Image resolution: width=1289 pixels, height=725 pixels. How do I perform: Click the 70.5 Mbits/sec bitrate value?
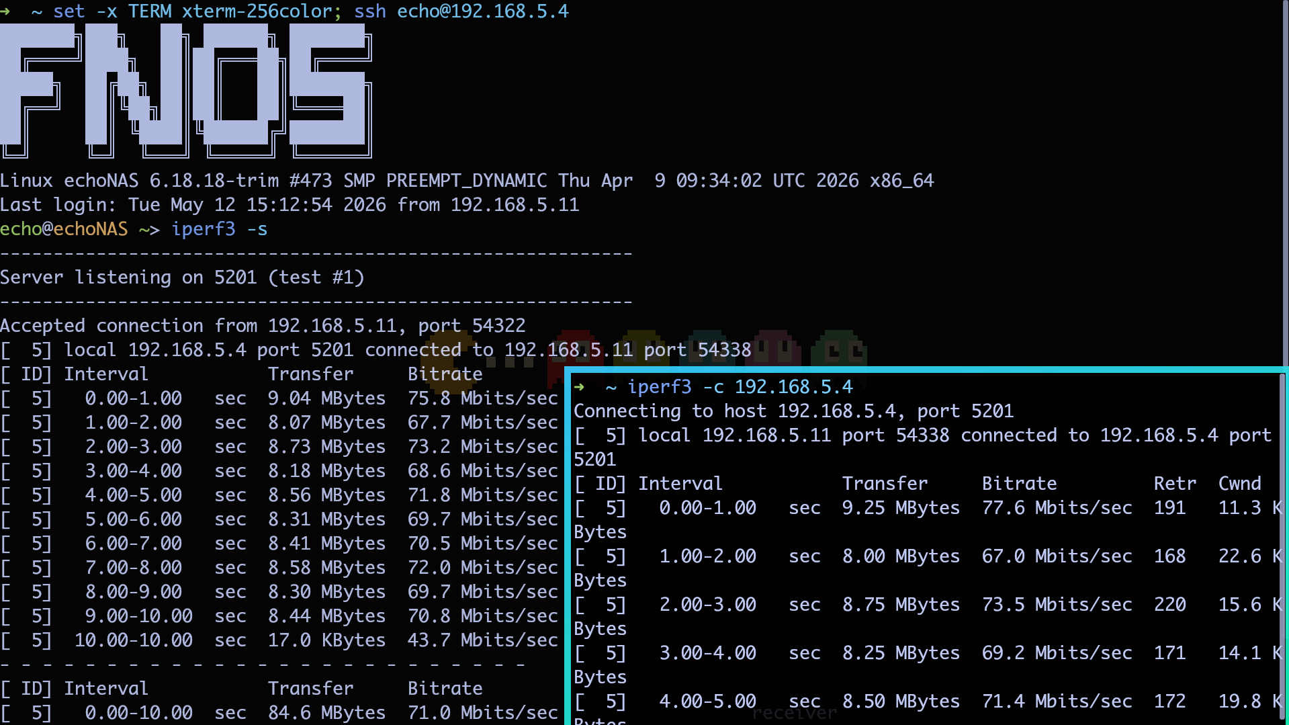click(483, 544)
